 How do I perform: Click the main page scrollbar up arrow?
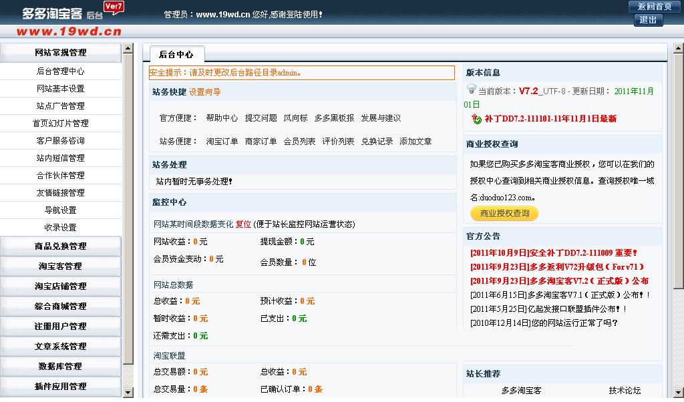click(678, 49)
